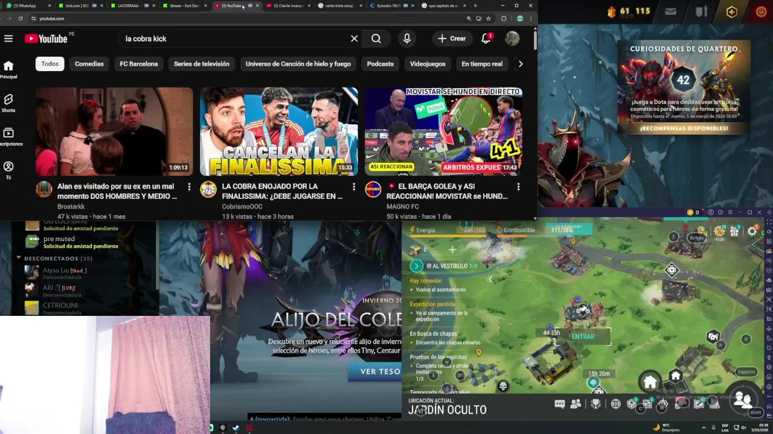Select the Podcasts filter chip

click(380, 64)
